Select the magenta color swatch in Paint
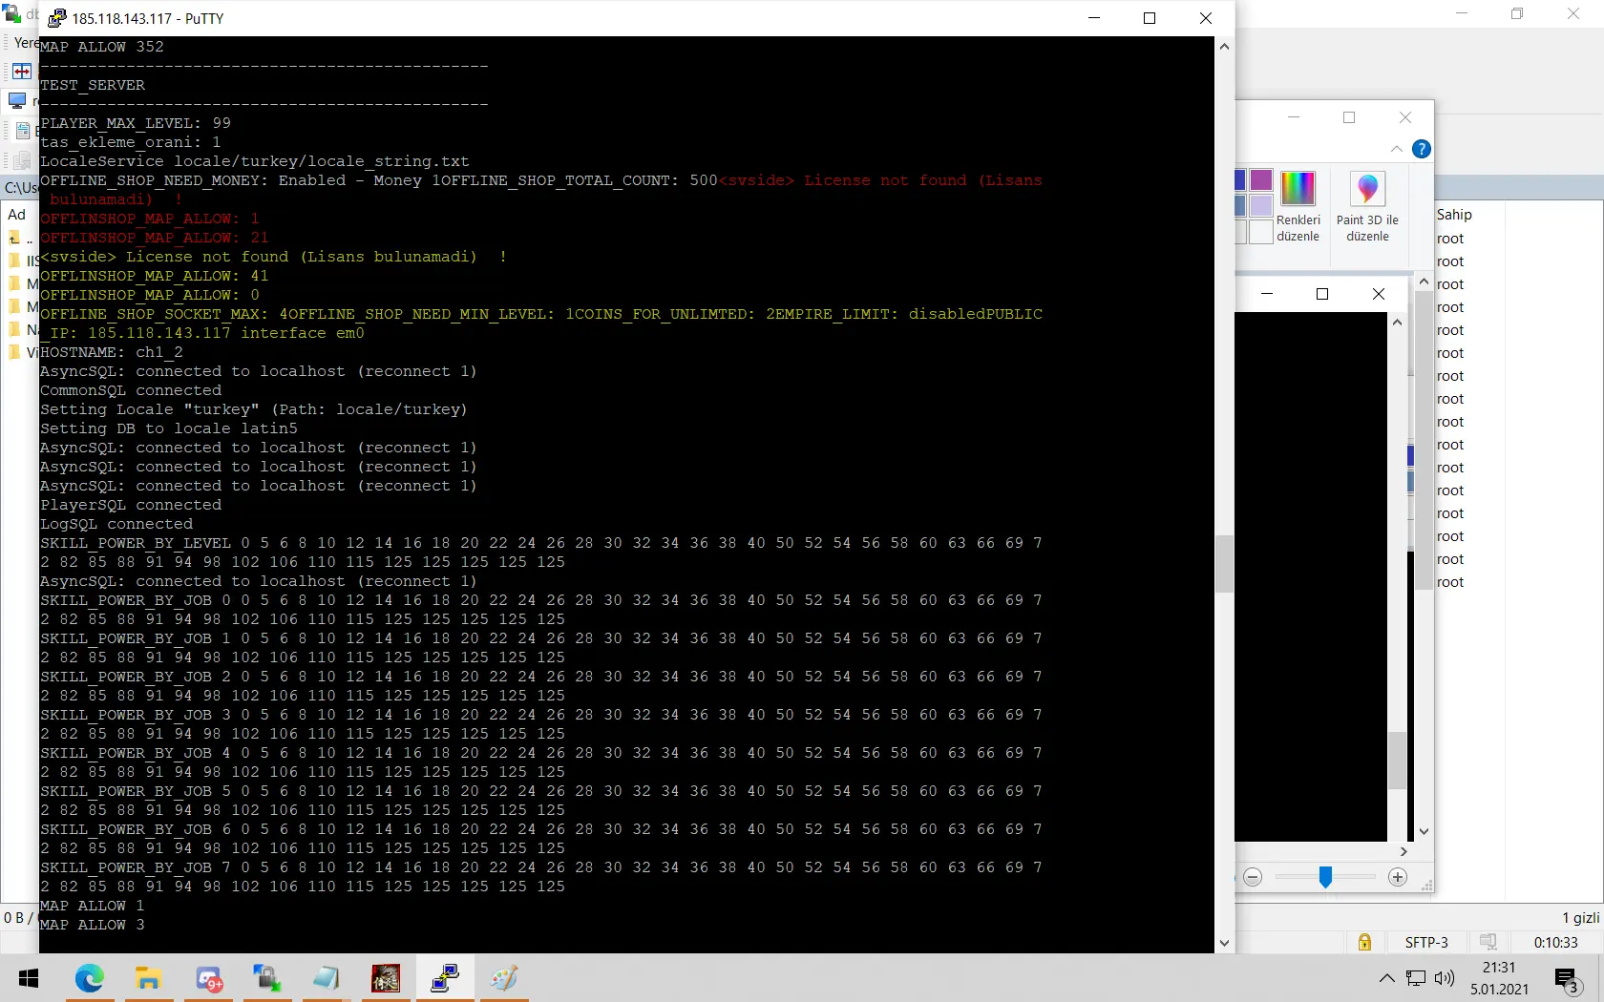The width and height of the screenshot is (1604, 1002). [x=1261, y=180]
